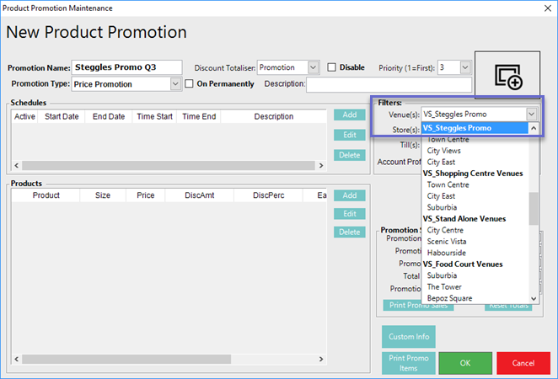
Task: Click Add button in Schedules section
Action: coord(349,115)
